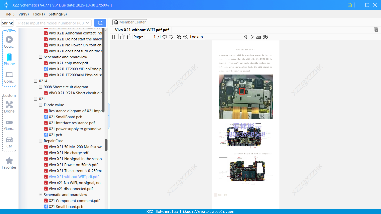This screenshot has height=214, width=381.
Task: Open the VIP(V) menu
Action: (24, 14)
